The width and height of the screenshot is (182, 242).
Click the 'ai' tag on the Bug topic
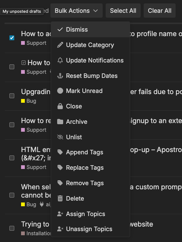pos(48,204)
